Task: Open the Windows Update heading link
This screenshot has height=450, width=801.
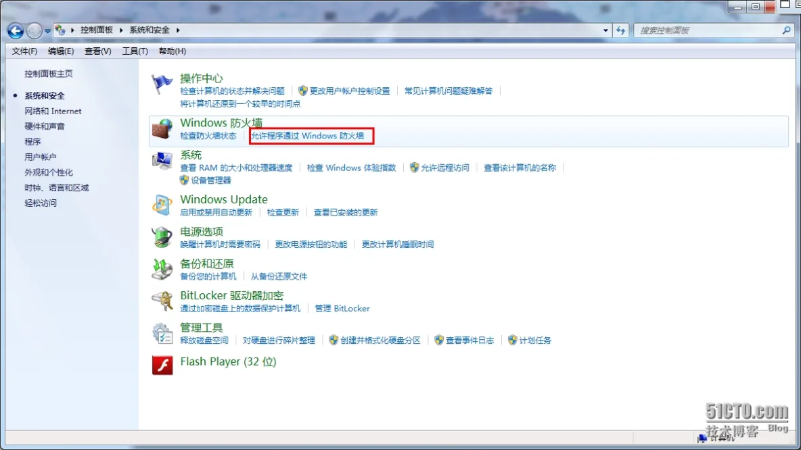Action: 224,199
